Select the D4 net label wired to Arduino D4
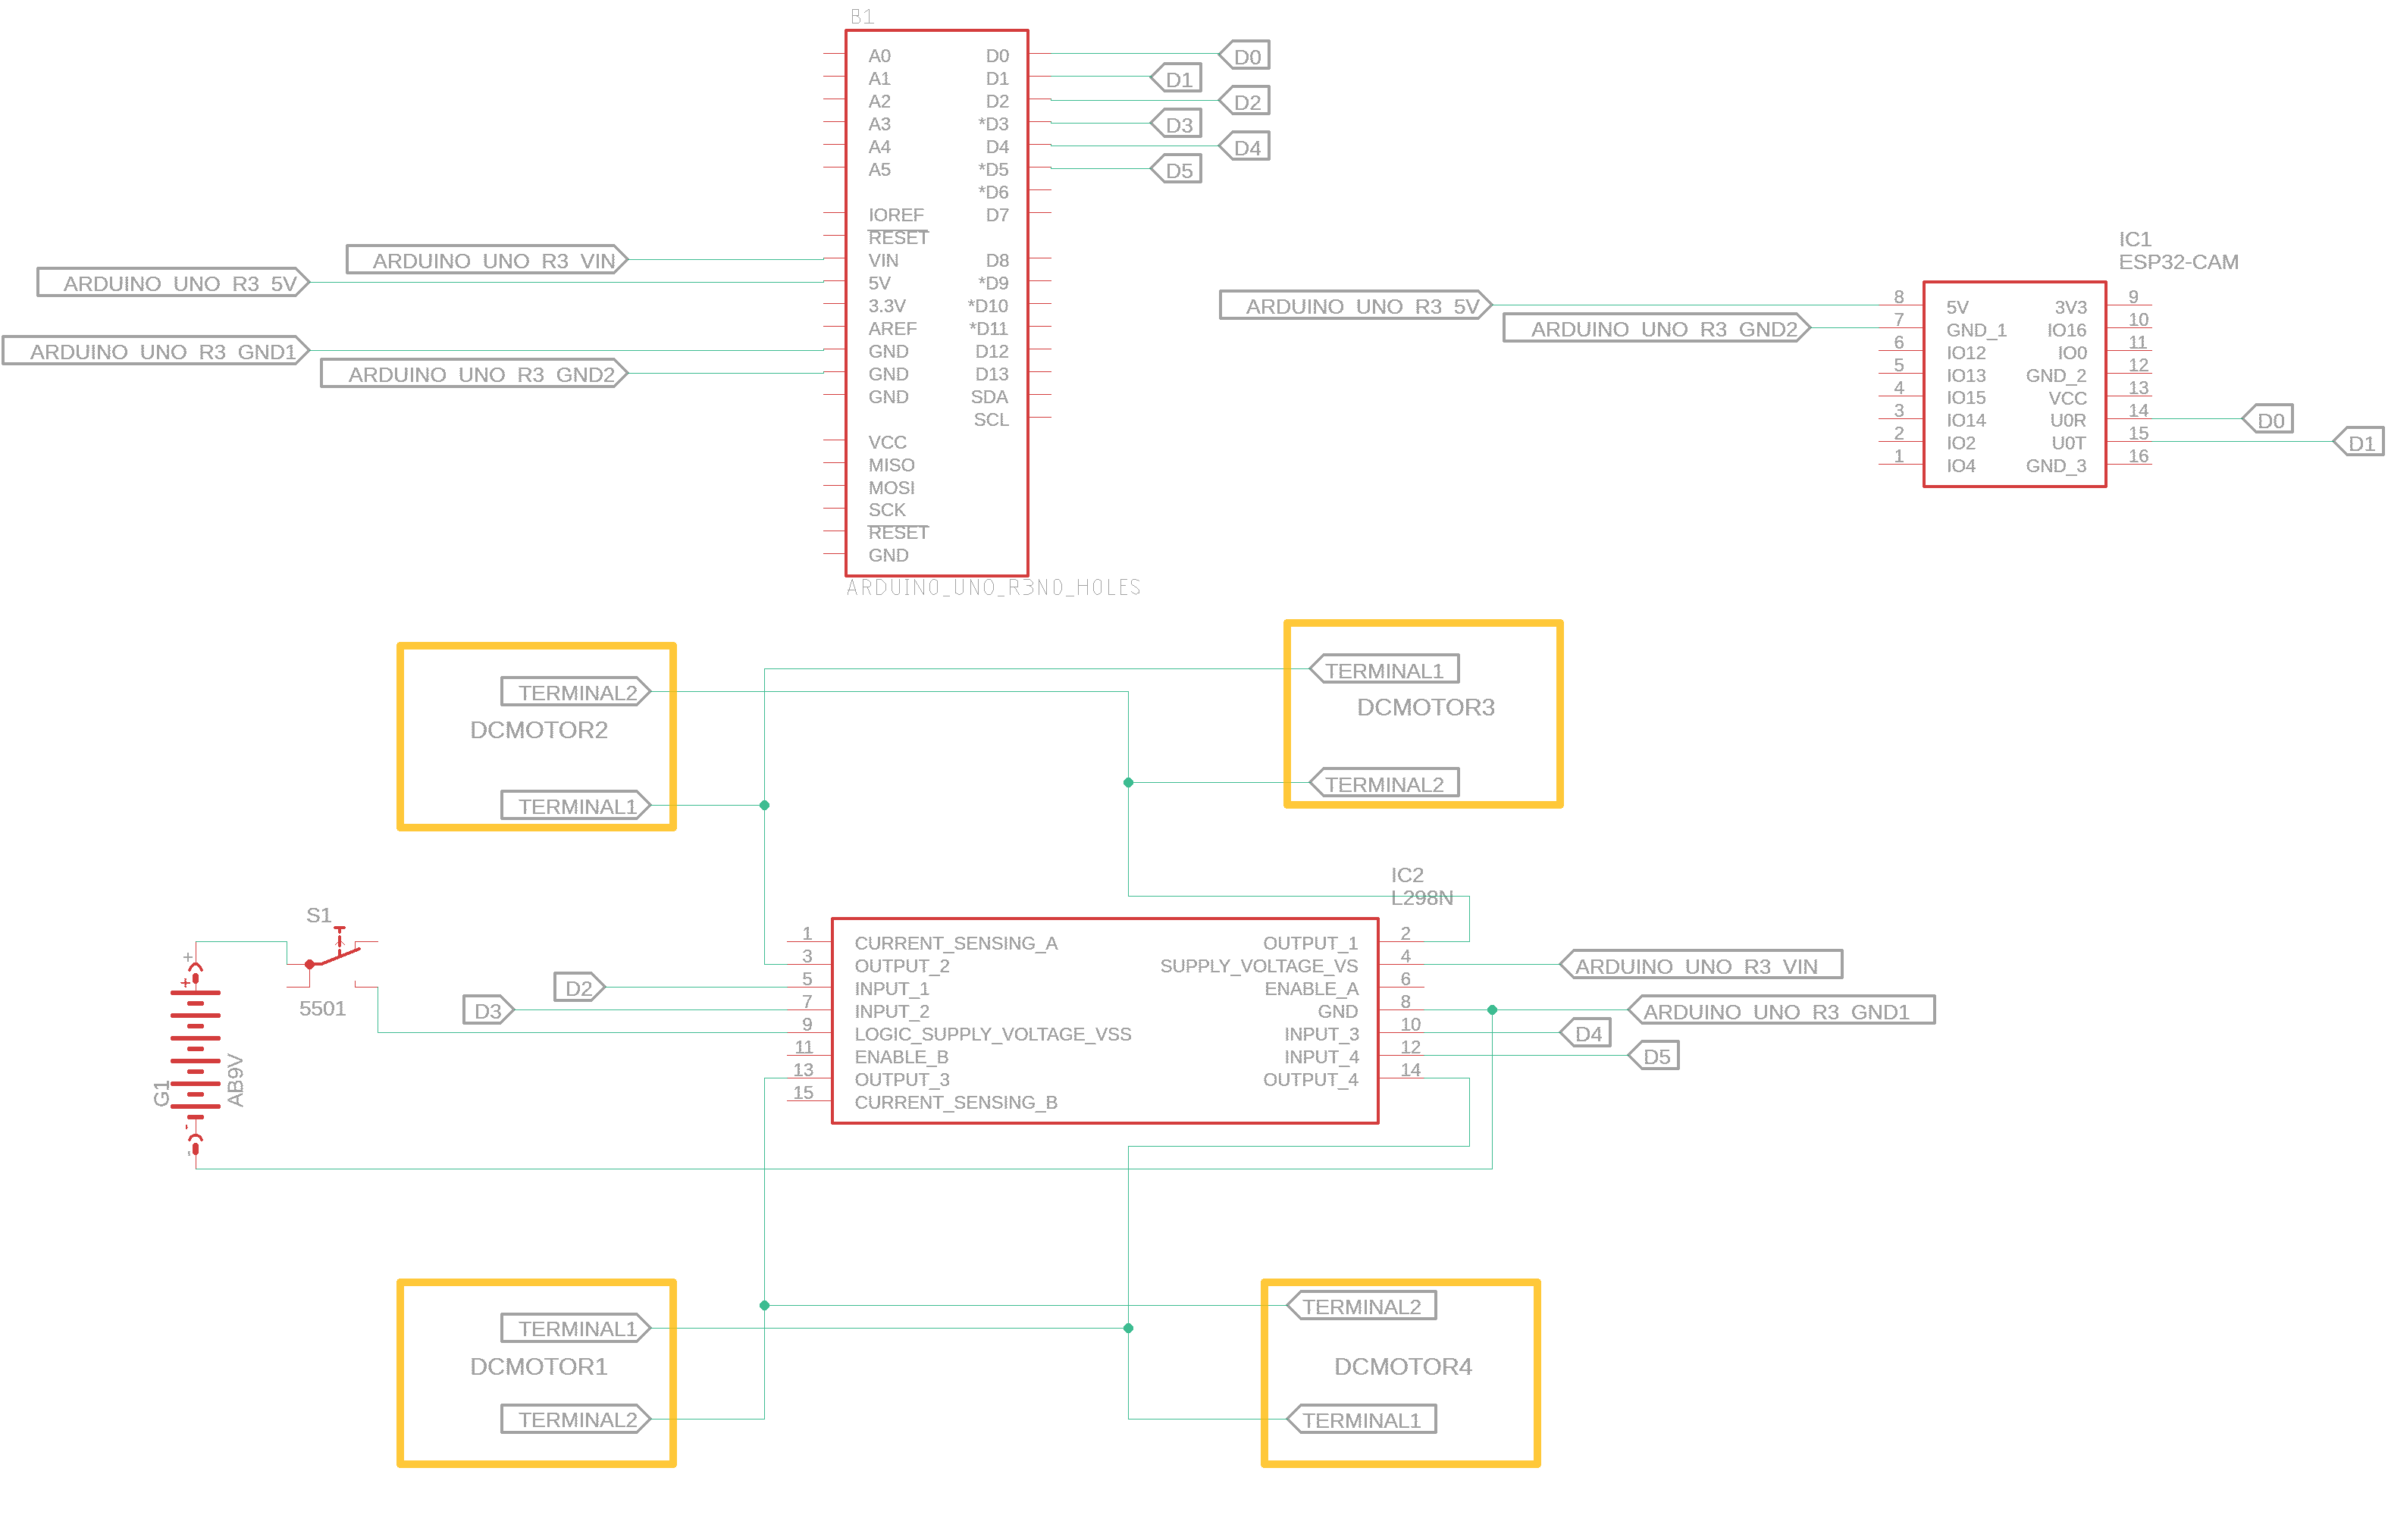Viewport: 2388px width, 1540px height. pos(1244,148)
